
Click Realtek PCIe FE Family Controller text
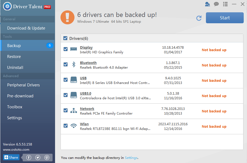106,113
